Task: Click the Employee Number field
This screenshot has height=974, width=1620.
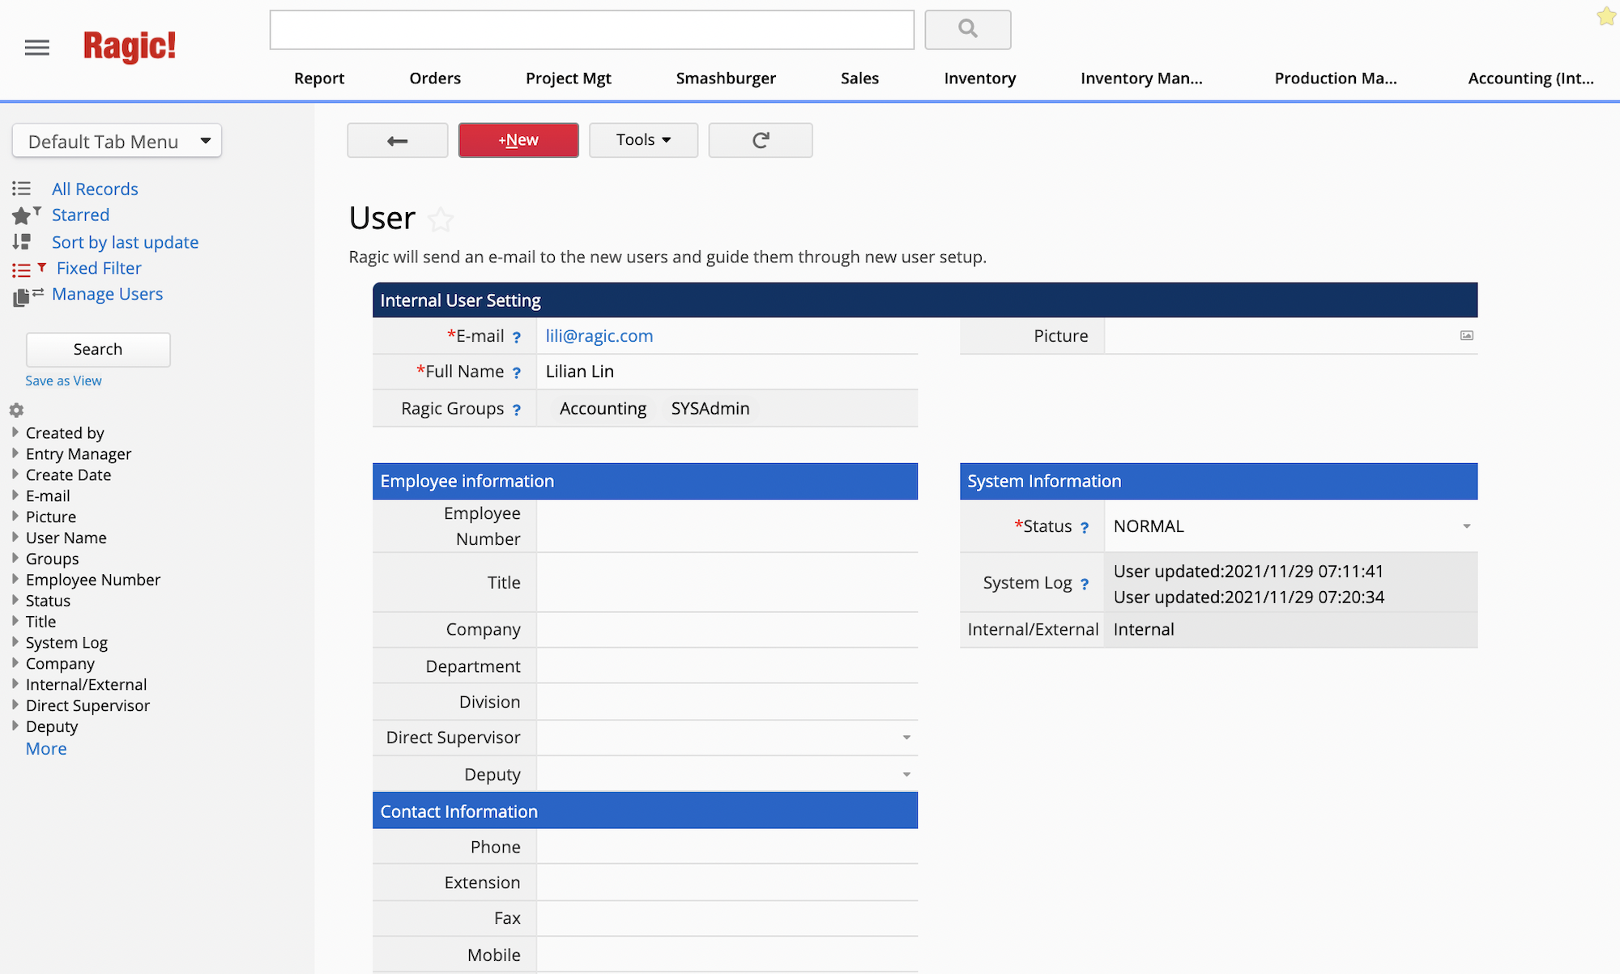Action: (727, 526)
